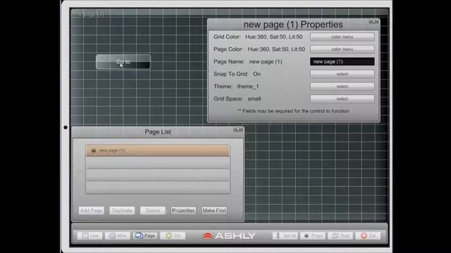This screenshot has height=253, width=451.
Task: Click the Misc button in the bottom toolbar
Action: coord(118,236)
